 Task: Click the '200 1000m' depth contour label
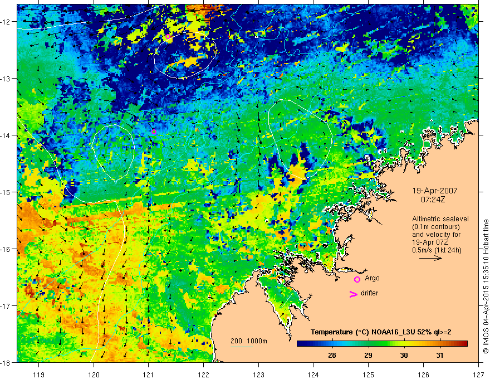point(249,341)
